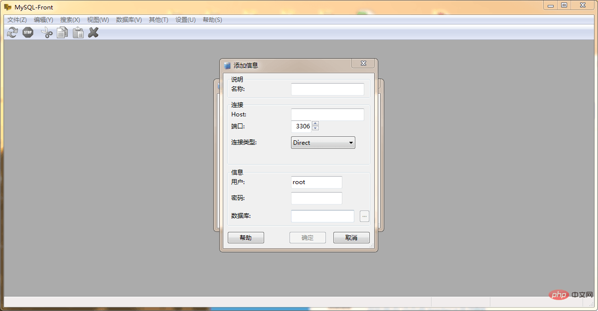Click the Delete X toolbar icon

[x=93, y=33]
